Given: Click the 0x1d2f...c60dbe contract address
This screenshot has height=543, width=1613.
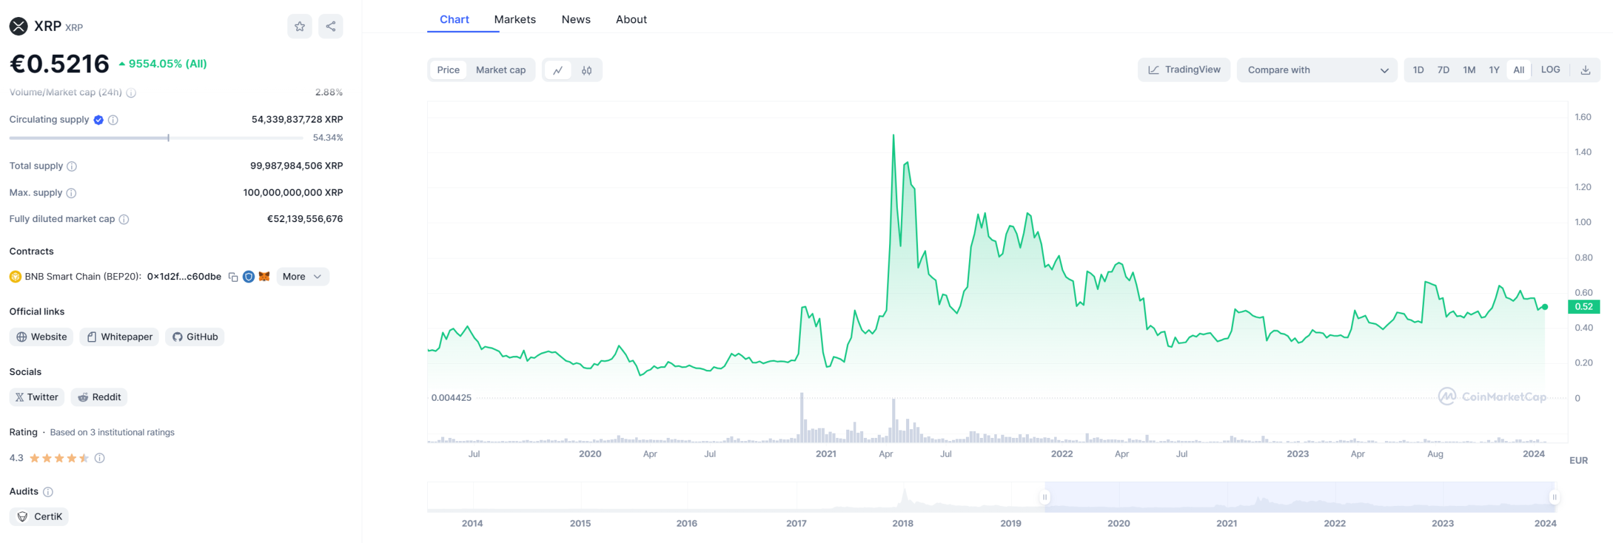Looking at the screenshot, I should click(184, 277).
